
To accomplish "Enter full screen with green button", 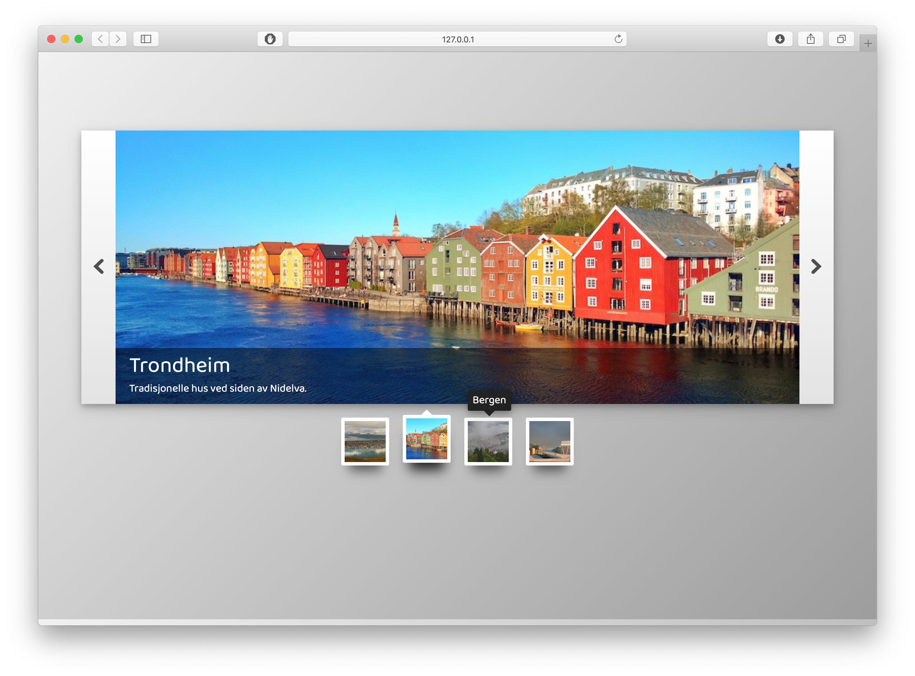I will (x=79, y=39).
